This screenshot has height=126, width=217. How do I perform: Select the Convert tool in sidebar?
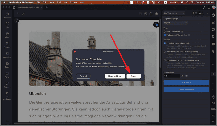pyautogui.click(x=7, y=45)
